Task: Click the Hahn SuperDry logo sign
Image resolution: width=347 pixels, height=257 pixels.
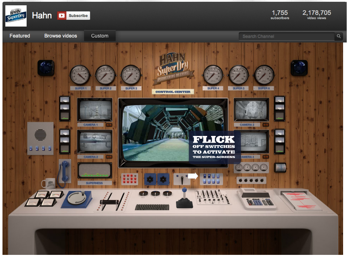Action: pyautogui.click(x=173, y=68)
